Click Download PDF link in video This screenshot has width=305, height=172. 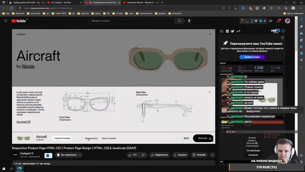click(23, 122)
